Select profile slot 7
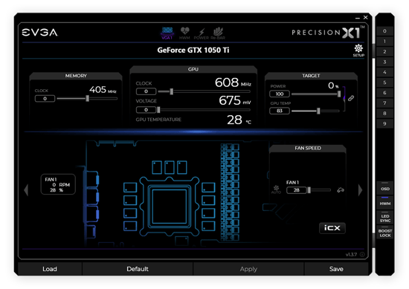Viewport: 409px width, 289px height. click(384, 103)
